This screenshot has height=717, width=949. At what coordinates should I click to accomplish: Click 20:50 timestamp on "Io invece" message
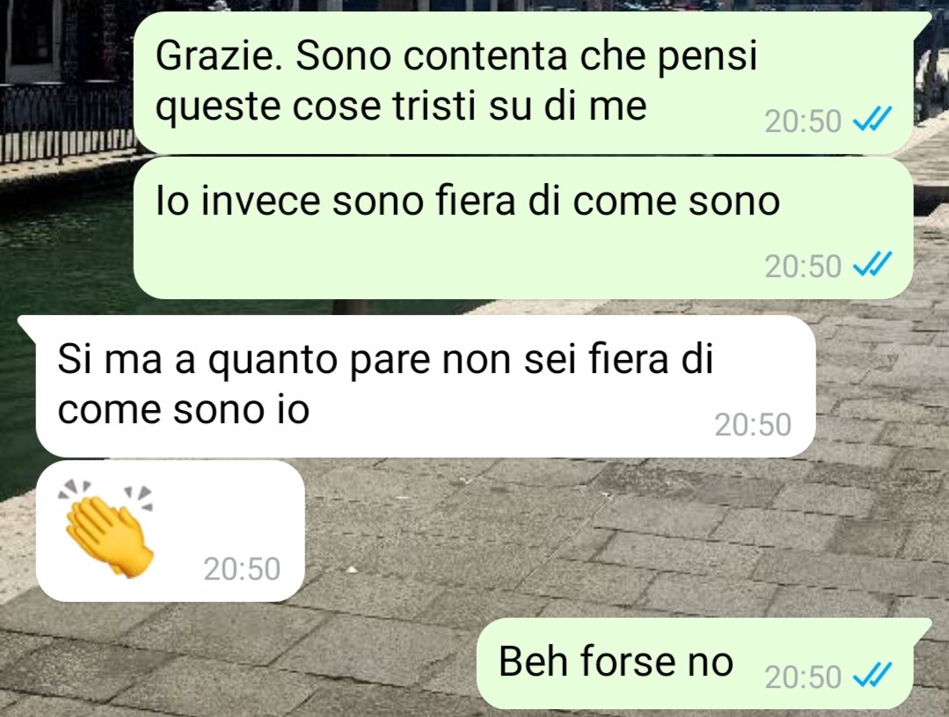point(803,266)
